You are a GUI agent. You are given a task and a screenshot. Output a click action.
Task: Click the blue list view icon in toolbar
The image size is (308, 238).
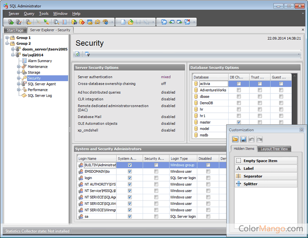(64, 22)
